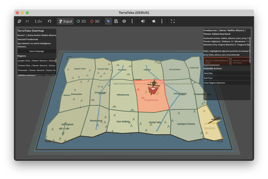Click the Regions list vertical scrollbar
The image size is (268, 179).
(x=56, y=61)
